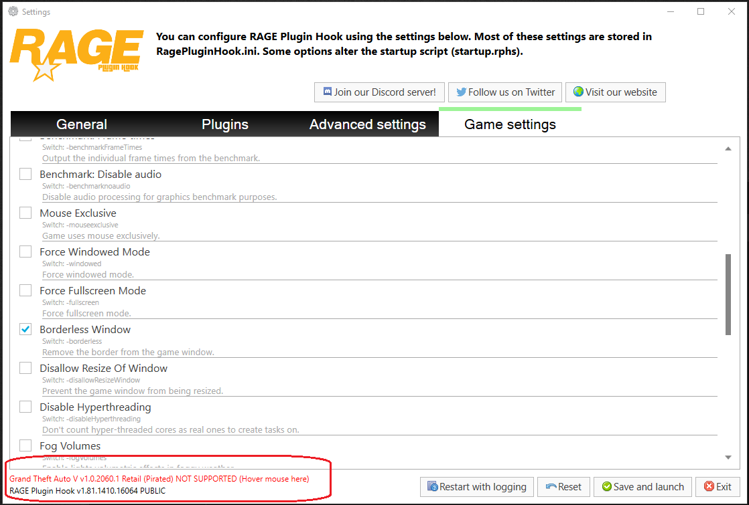Click Join our Discord server button

coord(379,92)
